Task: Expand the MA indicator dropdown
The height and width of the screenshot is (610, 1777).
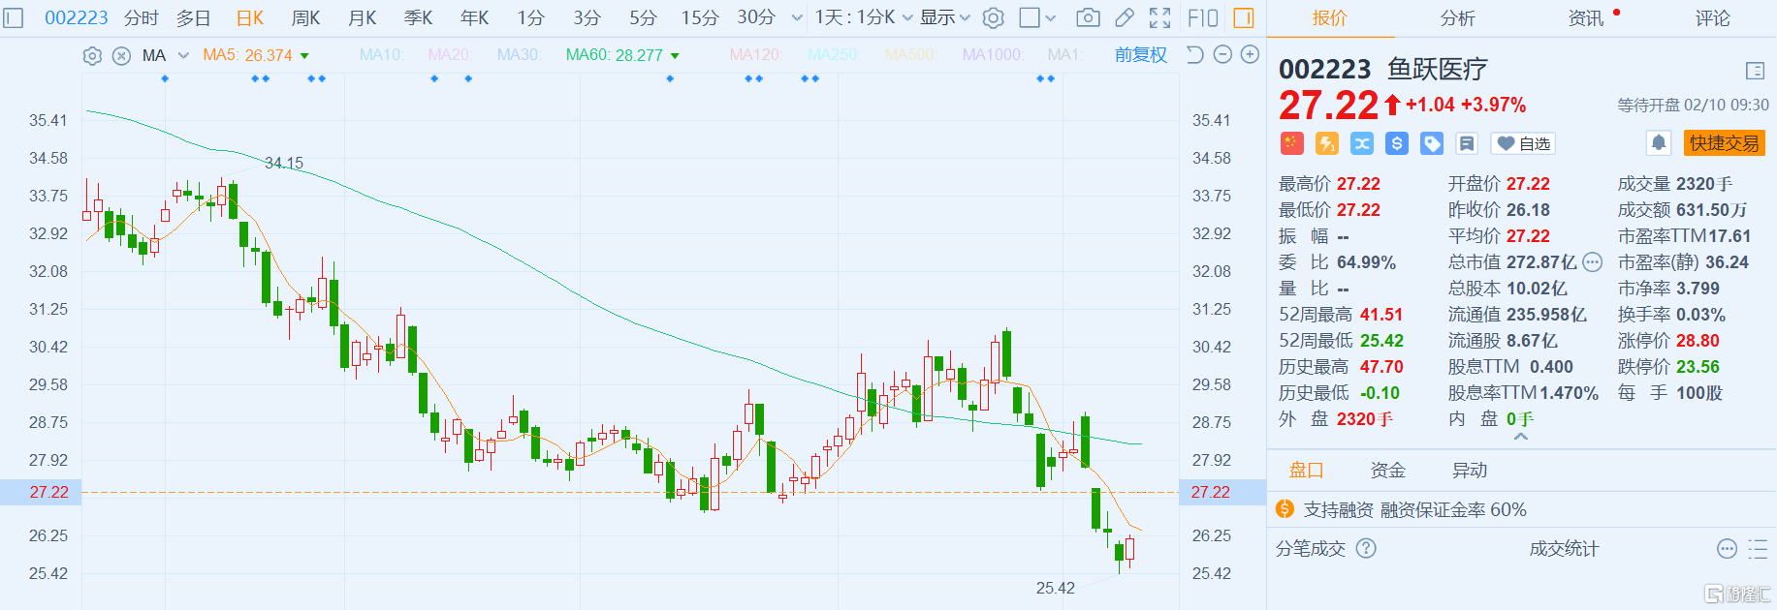Action: pos(183,55)
